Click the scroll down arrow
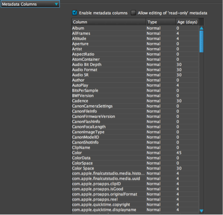This screenshot has width=223, height=215. click(202, 211)
